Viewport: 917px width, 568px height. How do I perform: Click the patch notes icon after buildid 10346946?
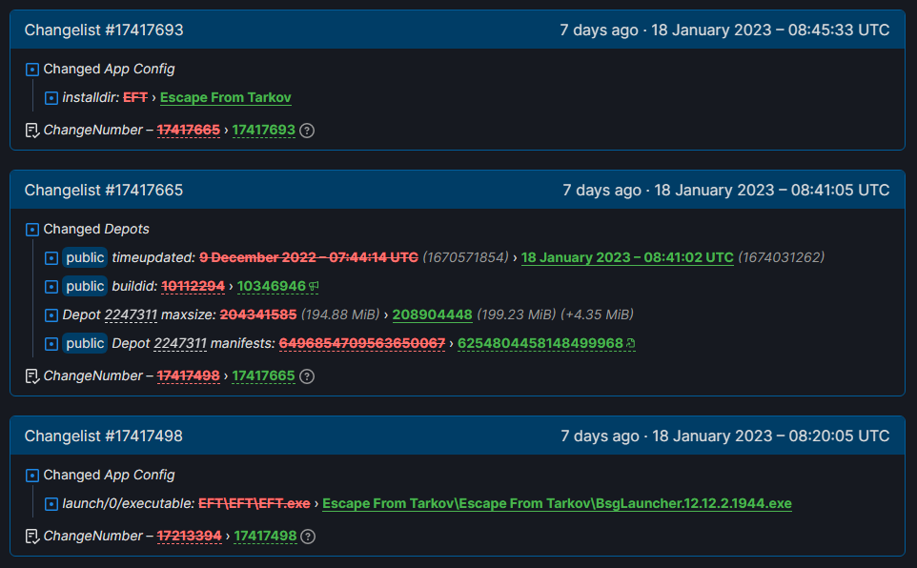pos(314,286)
